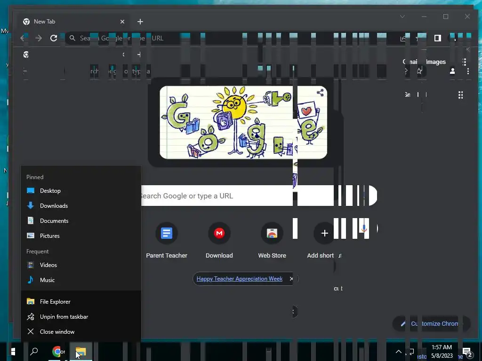Open the Teacher Appreciation Google doodle
This screenshot has width=482, height=361.
pos(243,122)
